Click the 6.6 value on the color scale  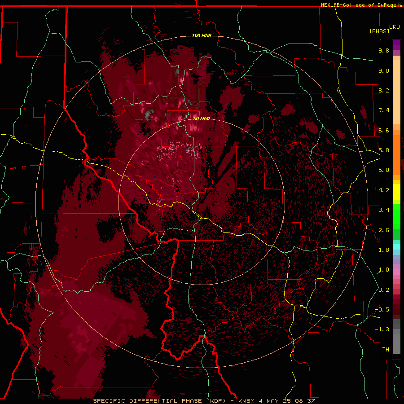point(384,130)
